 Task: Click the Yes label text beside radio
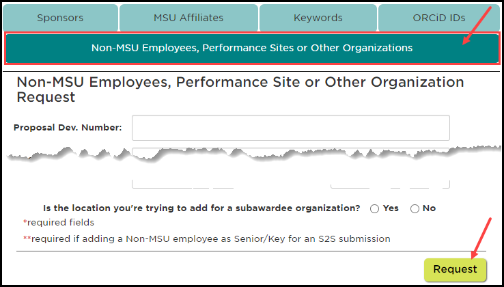coord(391,208)
